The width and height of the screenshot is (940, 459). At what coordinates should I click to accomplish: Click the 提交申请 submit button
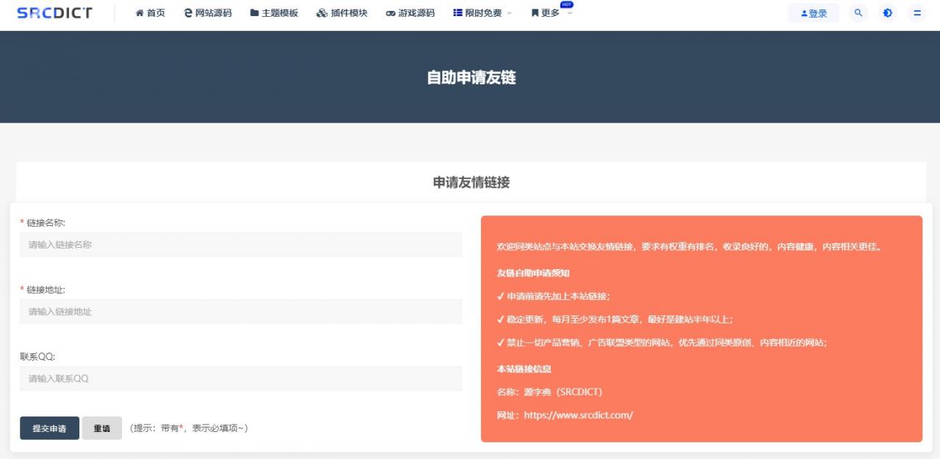48,428
